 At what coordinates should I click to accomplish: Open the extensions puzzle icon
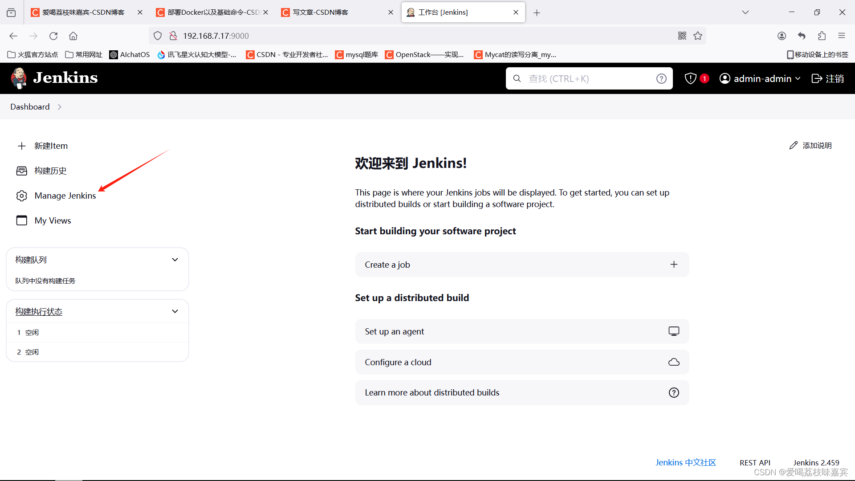click(822, 36)
